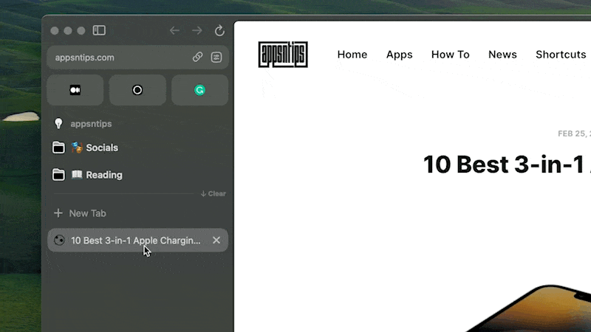Go back with the left arrow
Screen dimensions: 591x332
coord(174,30)
